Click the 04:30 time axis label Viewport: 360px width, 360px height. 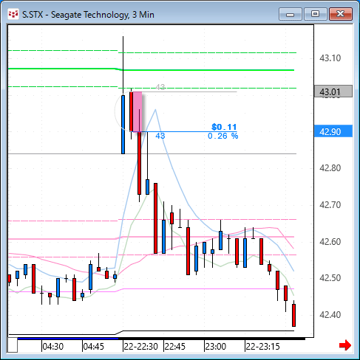point(53,347)
